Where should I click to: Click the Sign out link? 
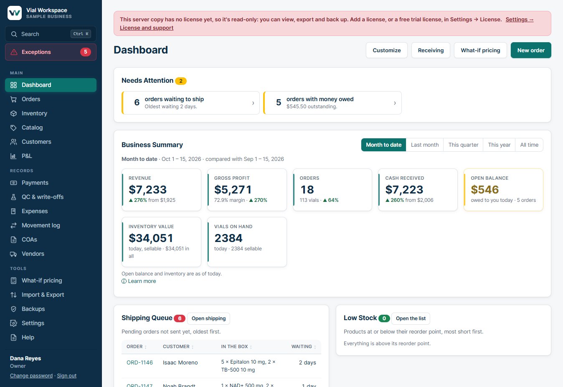point(67,376)
